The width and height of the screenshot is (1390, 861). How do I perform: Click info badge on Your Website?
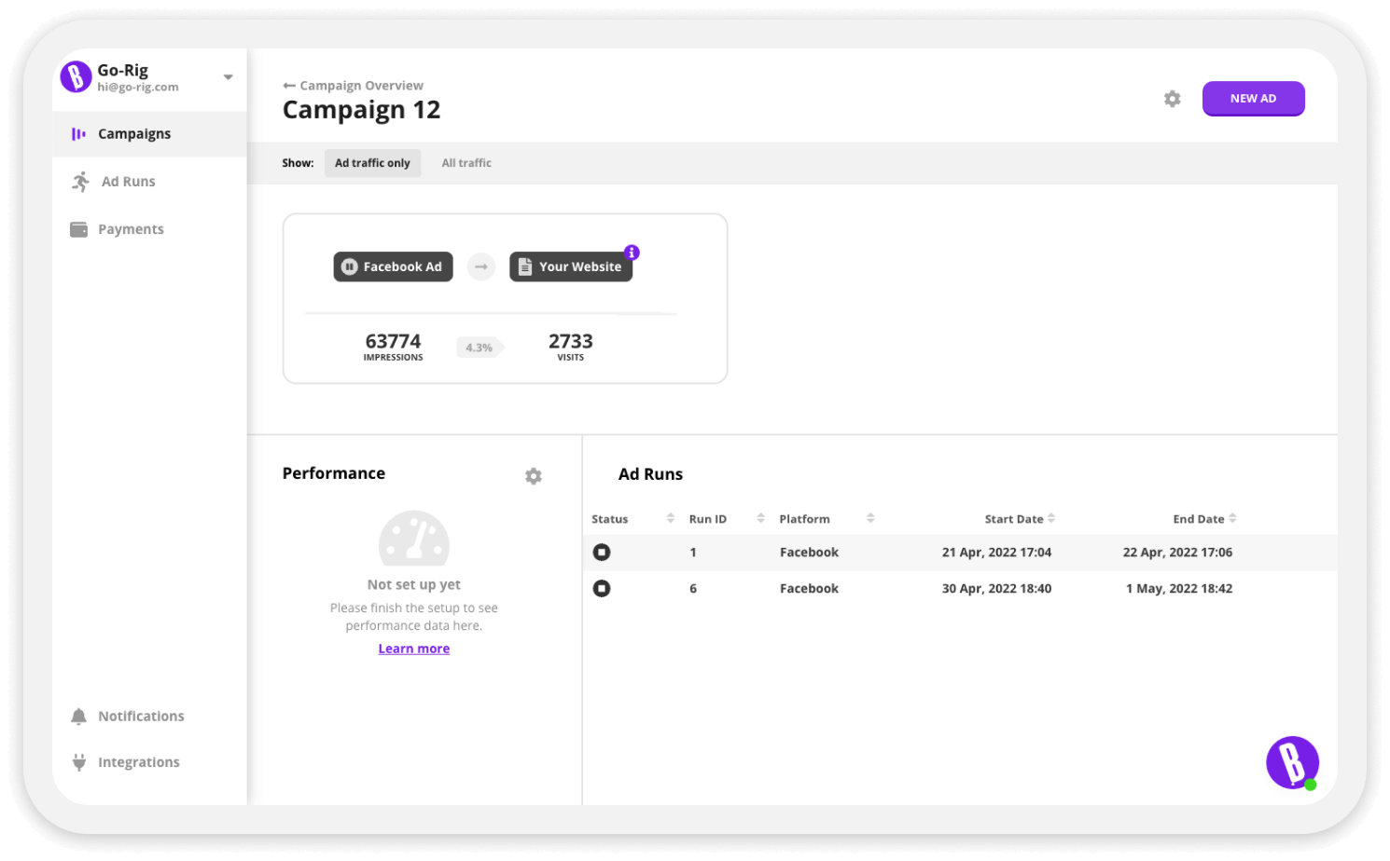tap(632, 253)
